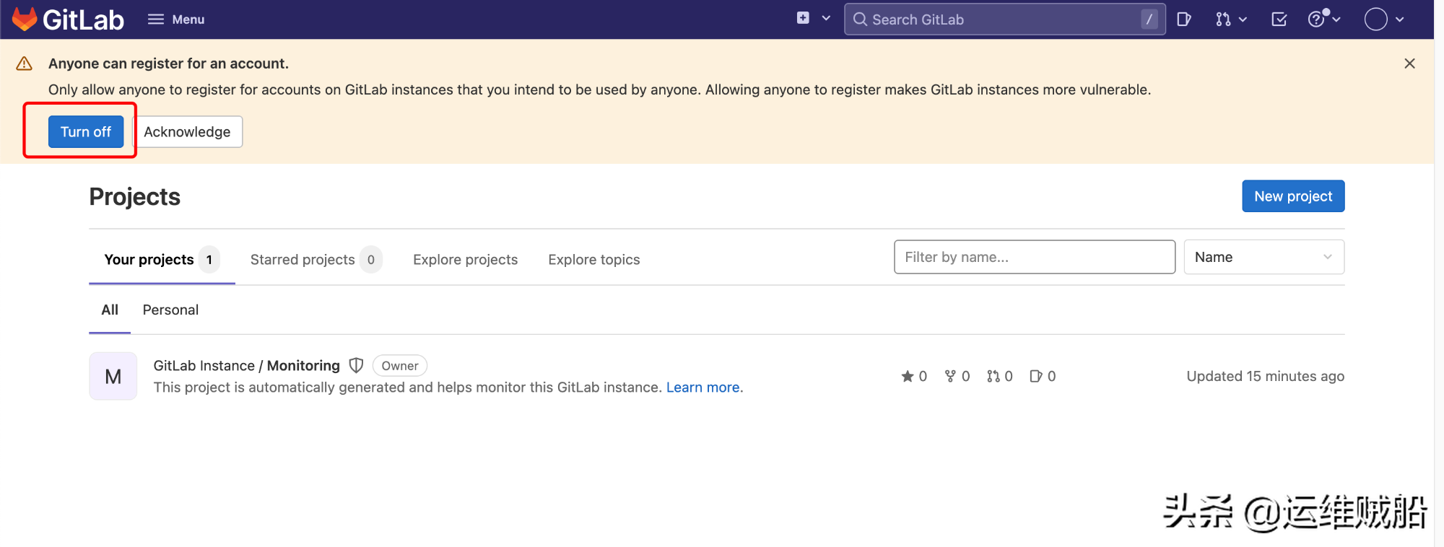
Task: Open the help question mark icon
Action: [1316, 19]
